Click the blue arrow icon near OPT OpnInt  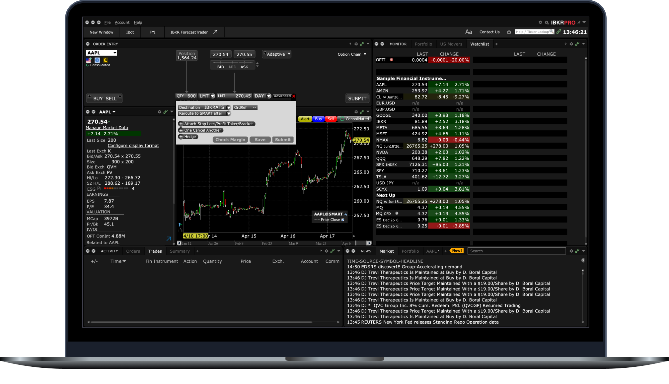point(169,238)
